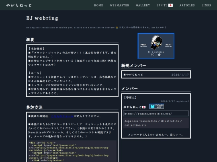Click the 【管理人】 label in members box
The height and width of the screenshot is (162, 217).
pos(130,98)
